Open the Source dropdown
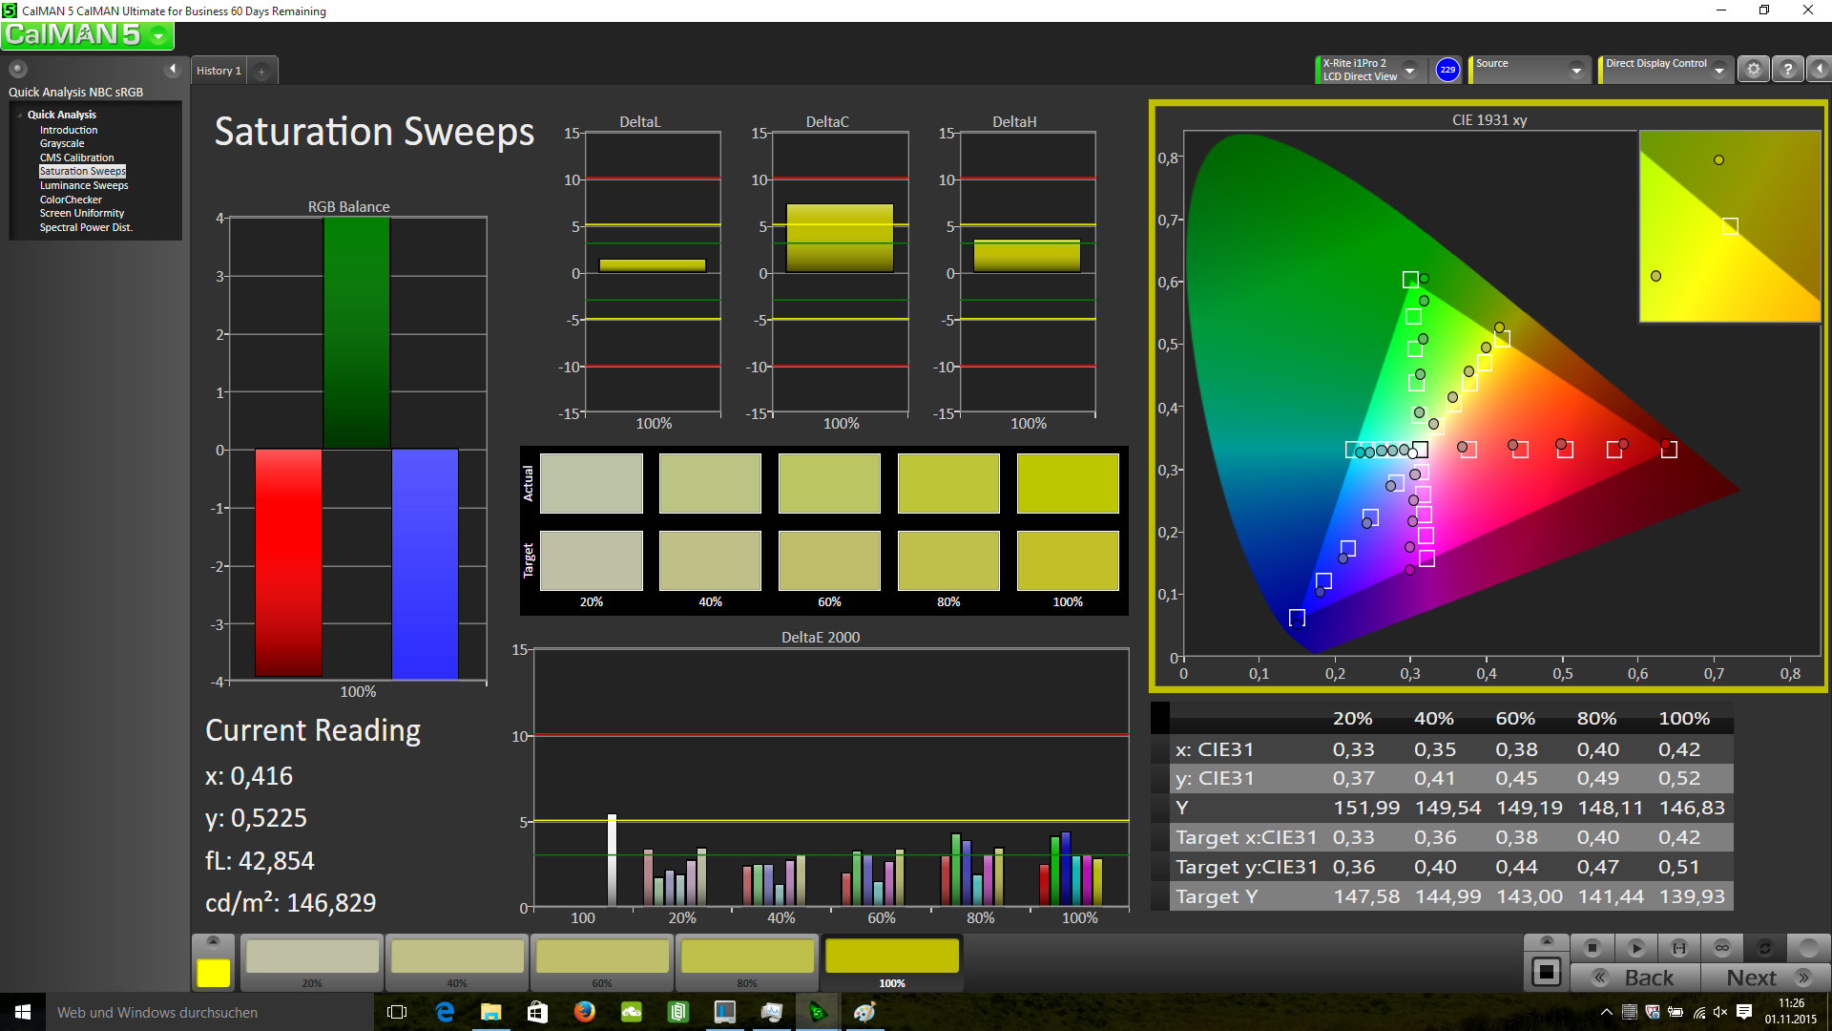This screenshot has height=1031, width=1832. pos(1576,70)
